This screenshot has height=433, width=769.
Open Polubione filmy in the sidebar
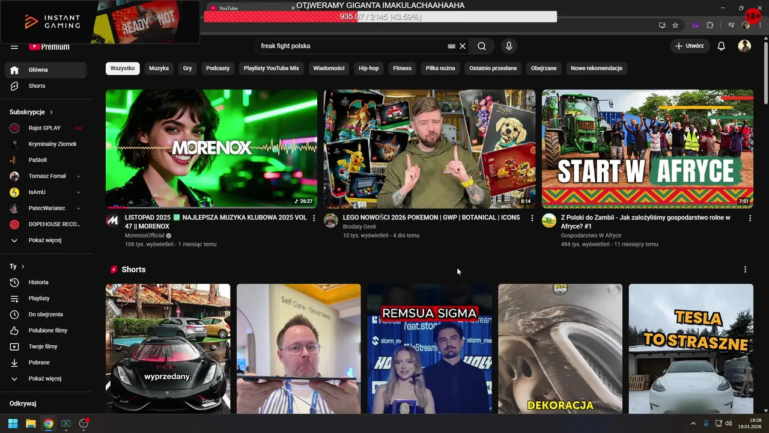pos(46,331)
